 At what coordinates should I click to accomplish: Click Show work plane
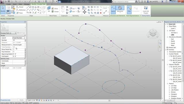coord(55,9)
